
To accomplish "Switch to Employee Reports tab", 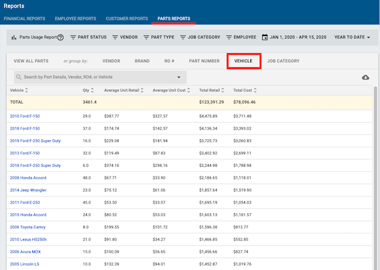I will tap(75, 18).
